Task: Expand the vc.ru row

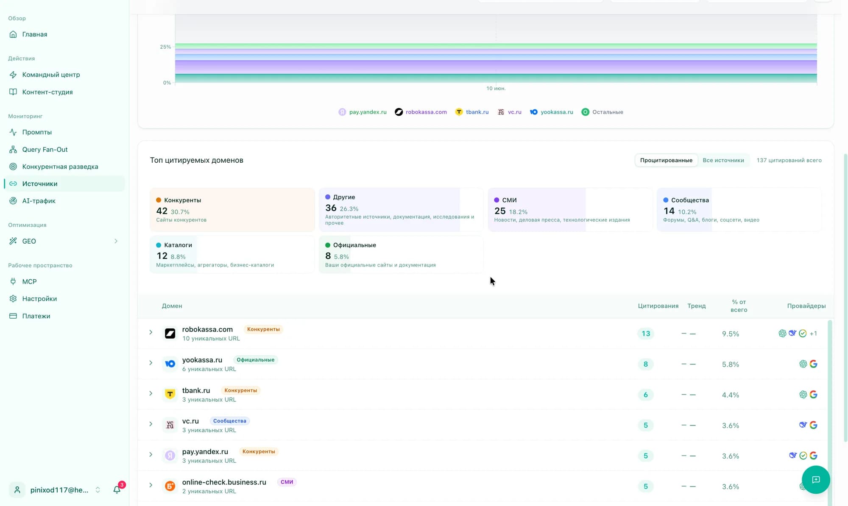Action: (151, 424)
